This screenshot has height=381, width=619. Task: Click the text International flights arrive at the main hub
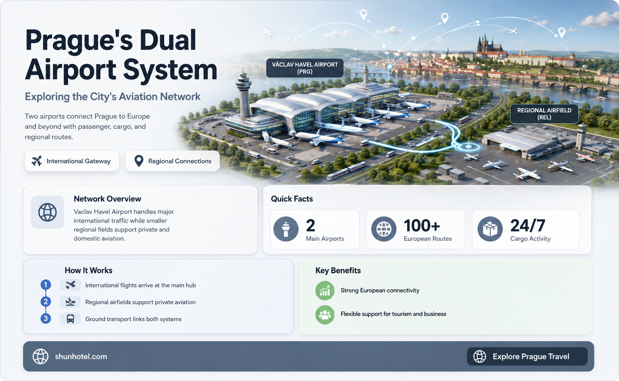tap(141, 285)
